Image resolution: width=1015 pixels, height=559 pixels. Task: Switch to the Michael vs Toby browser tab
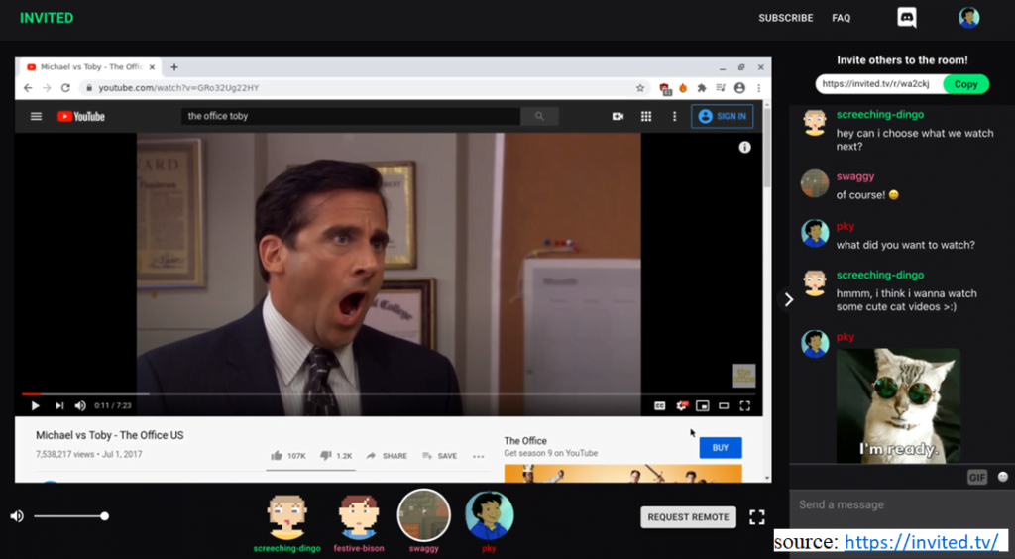tap(90, 67)
